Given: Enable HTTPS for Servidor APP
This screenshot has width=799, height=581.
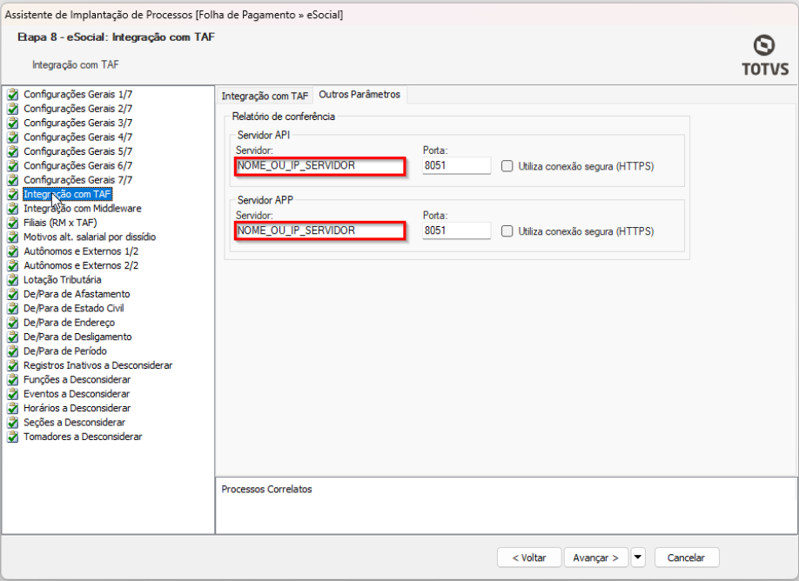Looking at the screenshot, I should 507,231.
